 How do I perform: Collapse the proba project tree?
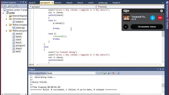point(3,13)
